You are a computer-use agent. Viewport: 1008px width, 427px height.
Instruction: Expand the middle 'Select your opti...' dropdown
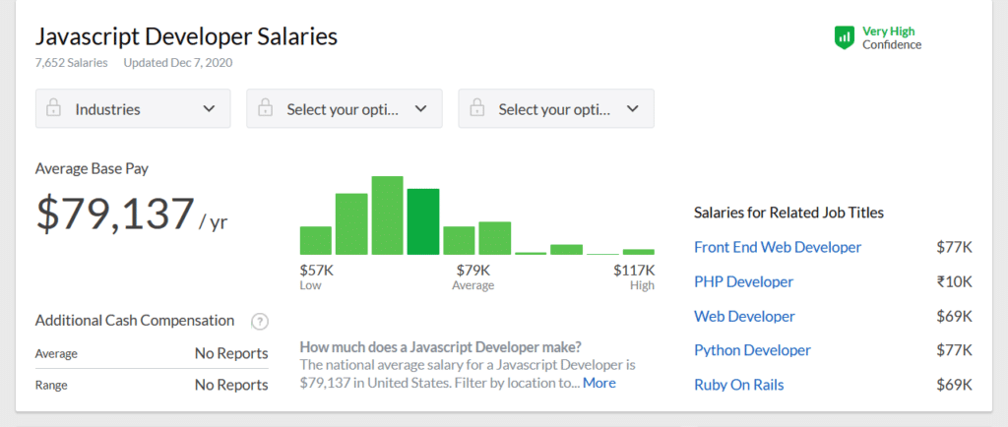tap(345, 109)
